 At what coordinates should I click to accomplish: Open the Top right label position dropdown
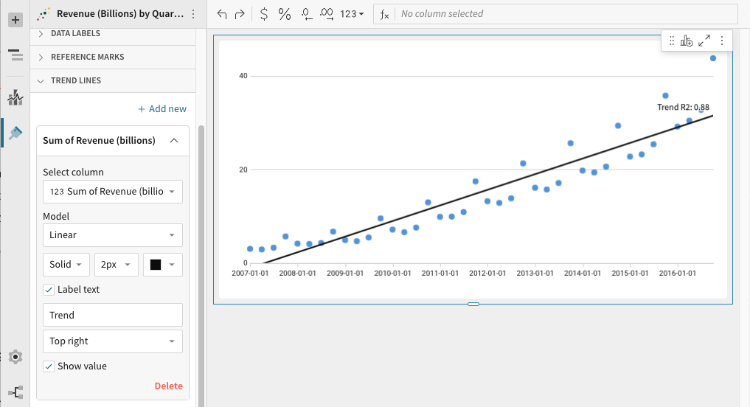coord(112,341)
